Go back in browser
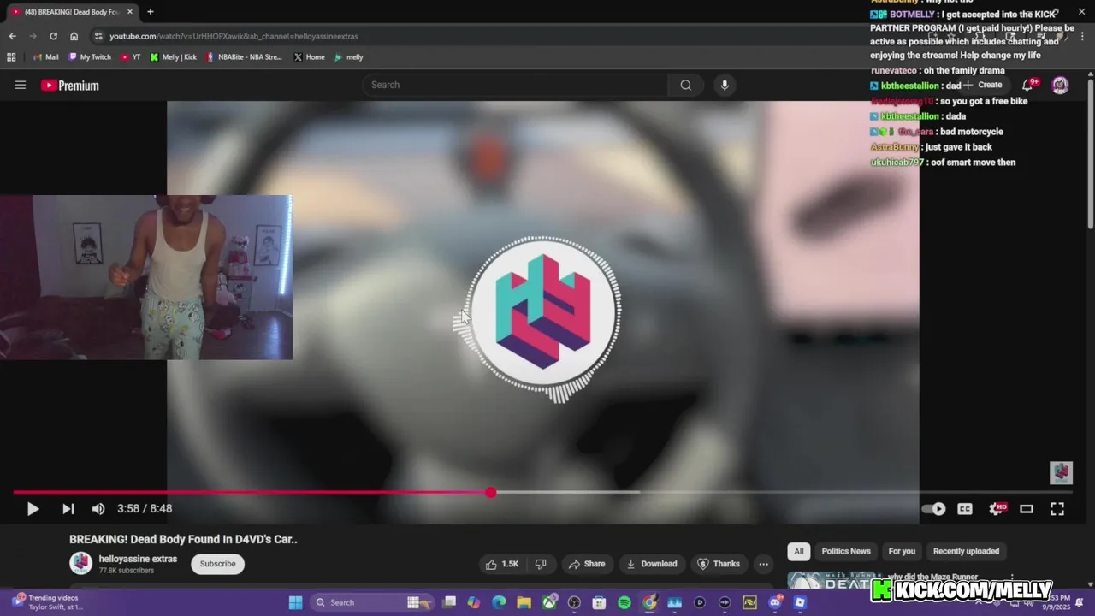This screenshot has width=1095, height=616. click(12, 36)
